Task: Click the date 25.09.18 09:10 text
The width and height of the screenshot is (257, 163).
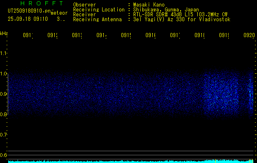Action: tap(28, 19)
